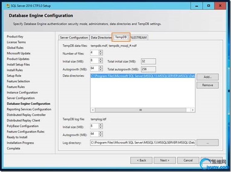Decrease the Number of files value
231x172 pixels.
[101, 54]
